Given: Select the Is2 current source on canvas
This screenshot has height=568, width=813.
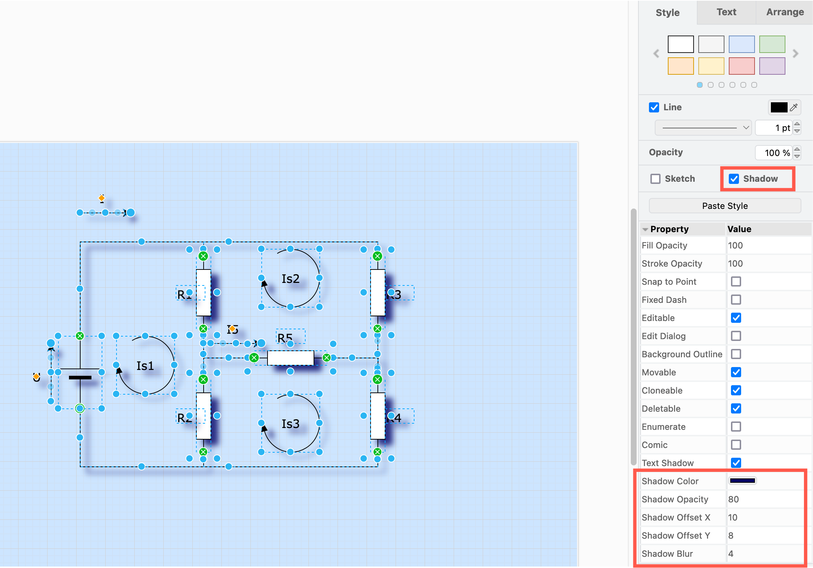Looking at the screenshot, I should point(290,279).
